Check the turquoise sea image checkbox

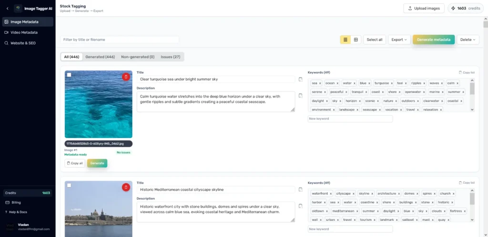69,75
